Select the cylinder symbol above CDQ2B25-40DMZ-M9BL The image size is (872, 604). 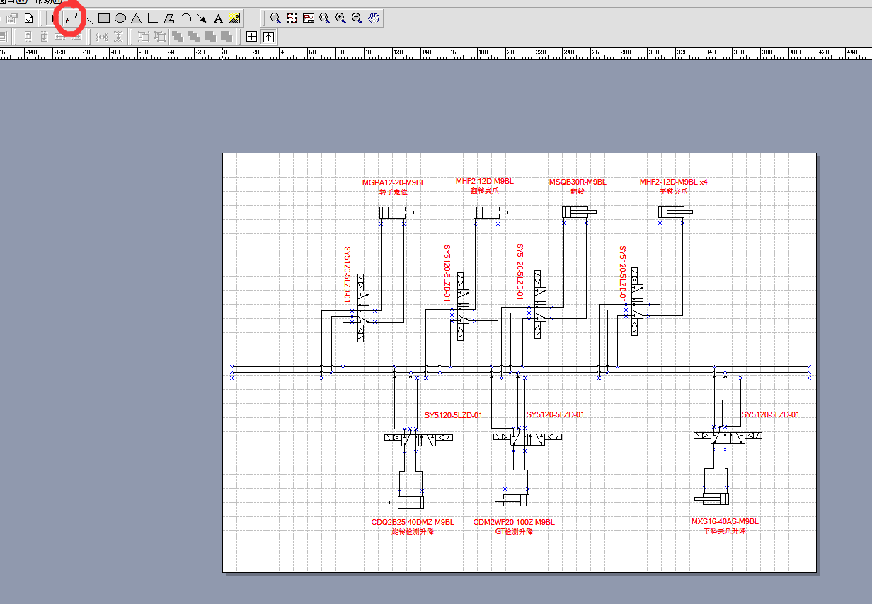[x=408, y=503]
